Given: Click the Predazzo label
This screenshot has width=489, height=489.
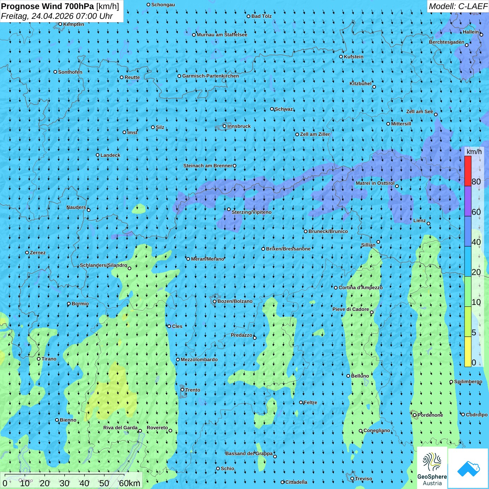Looking at the screenshot, I should coord(241,335).
